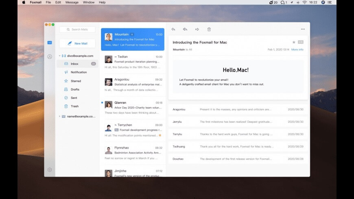Open the Help menu
Screen dimensions: 354x199
102,2
